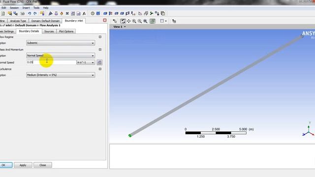Image resolution: width=315 pixels, height=177 pixels.
Task: Click the Fit View magnifier icon
Action: point(145,21)
